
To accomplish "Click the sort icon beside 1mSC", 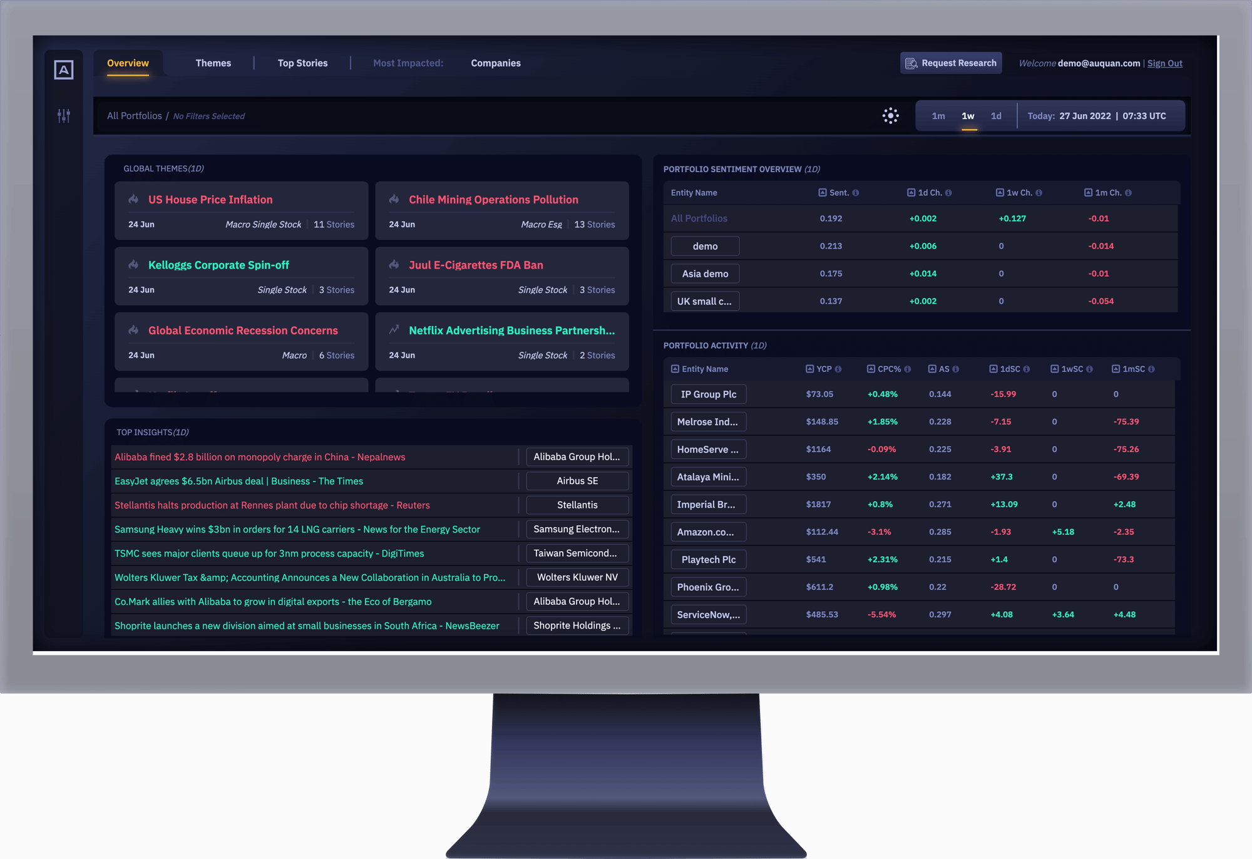I will (1116, 369).
